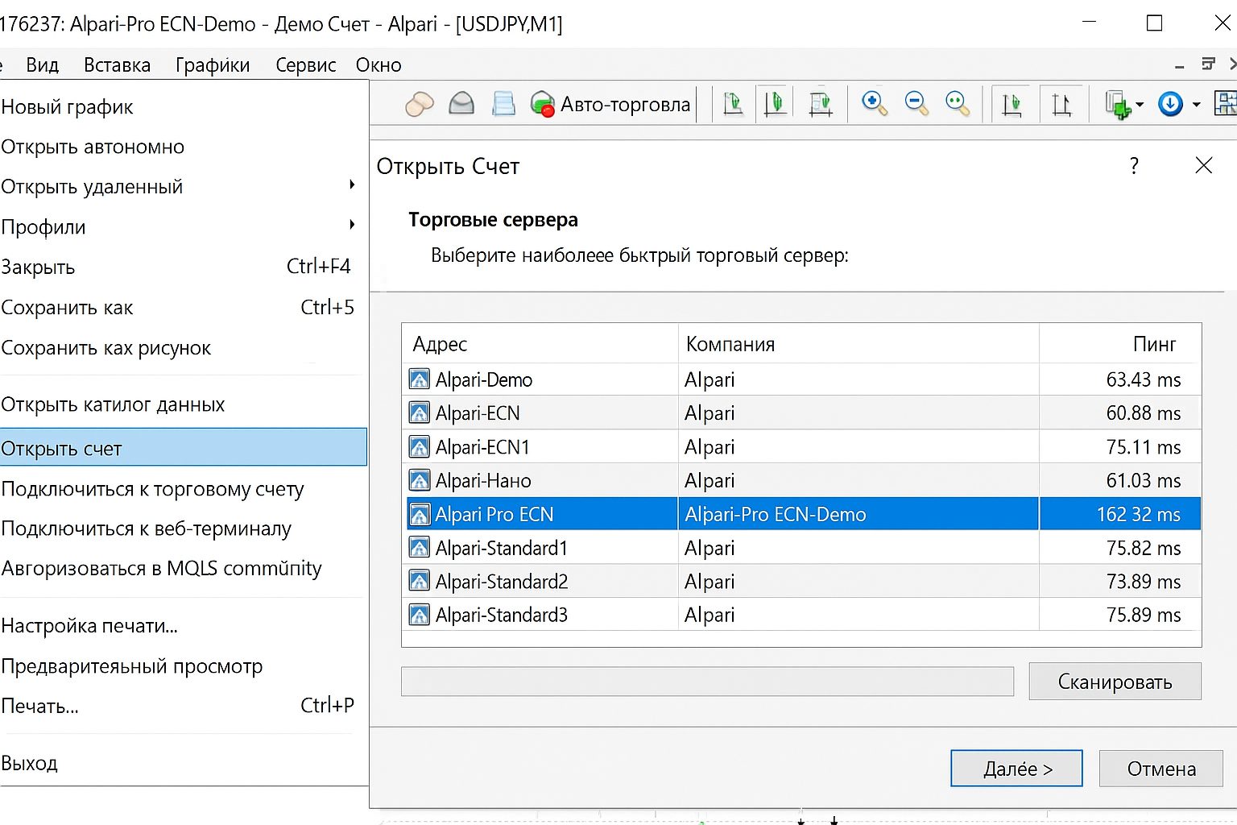1237x825 pixels.
Task: Open the Окно menu
Action: click(379, 65)
